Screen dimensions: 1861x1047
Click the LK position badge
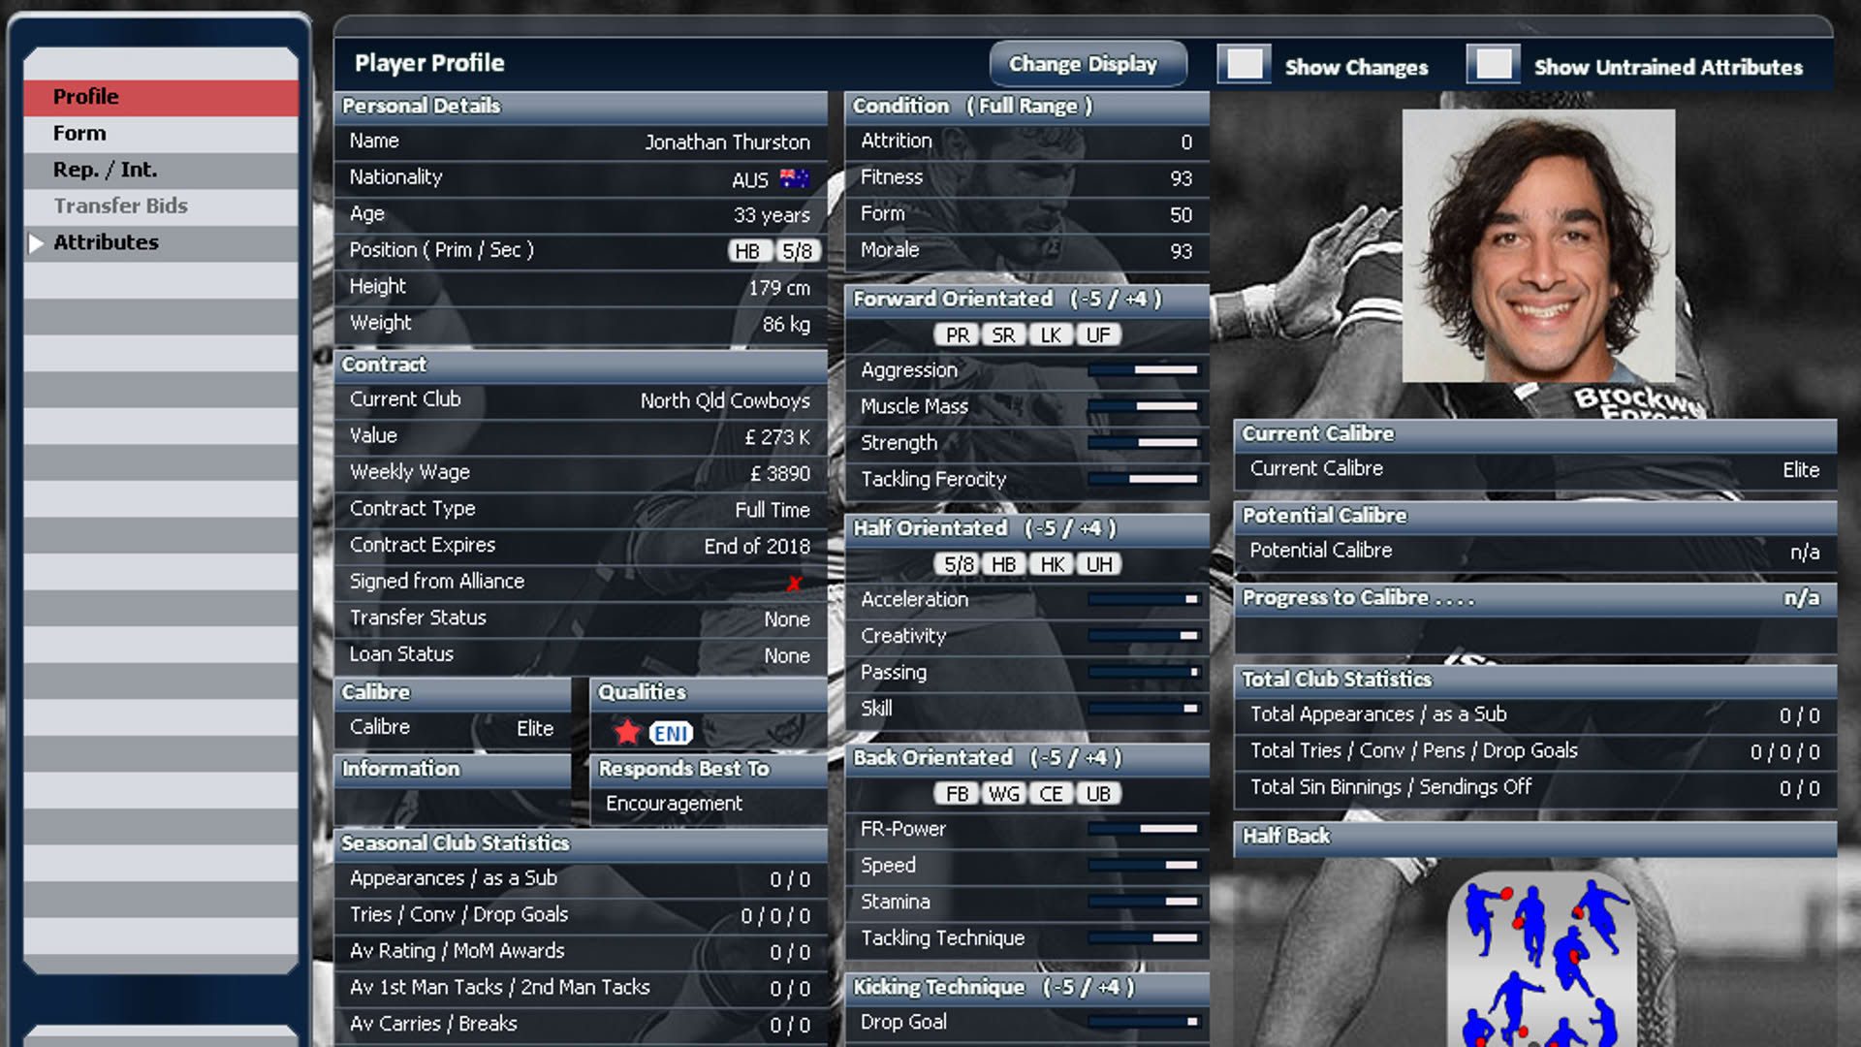(x=1051, y=335)
